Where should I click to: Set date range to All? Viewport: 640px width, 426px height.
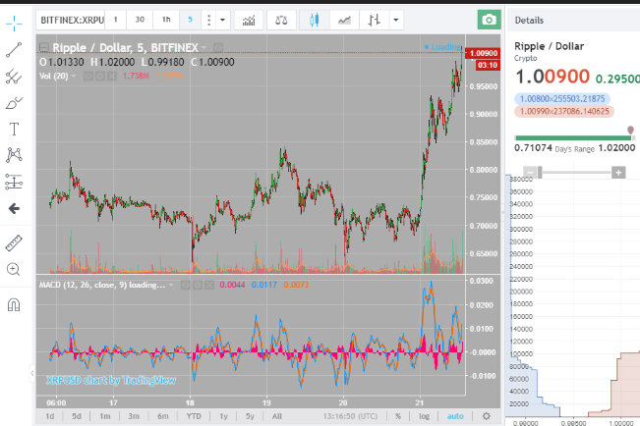coord(277,416)
